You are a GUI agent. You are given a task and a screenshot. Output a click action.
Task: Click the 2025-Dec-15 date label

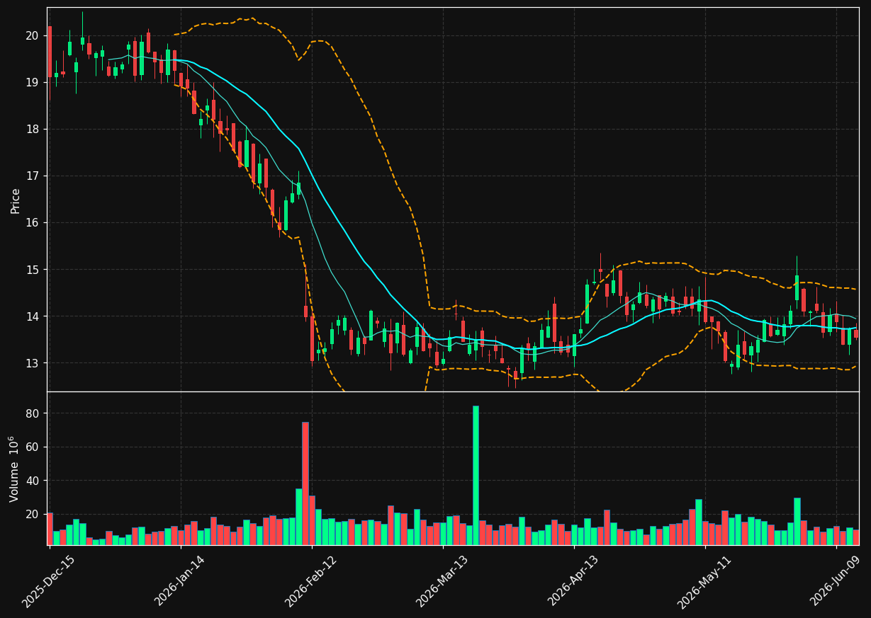tap(48, 582)
